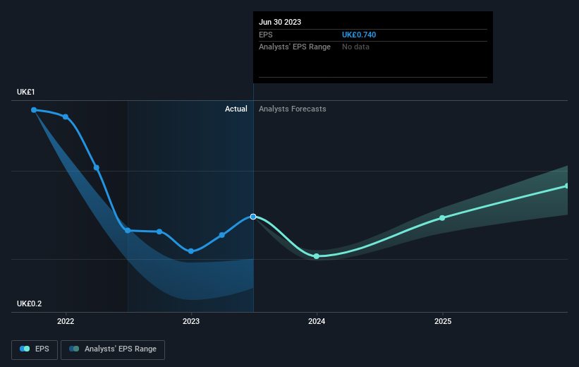The image size is (579, 367).
Task: Click the Actual section label
Action: click(x=236, y=109)
